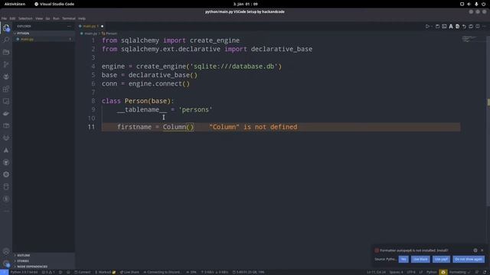Click Do not show again button
This screenshot has width=490, height=275.
469,259
